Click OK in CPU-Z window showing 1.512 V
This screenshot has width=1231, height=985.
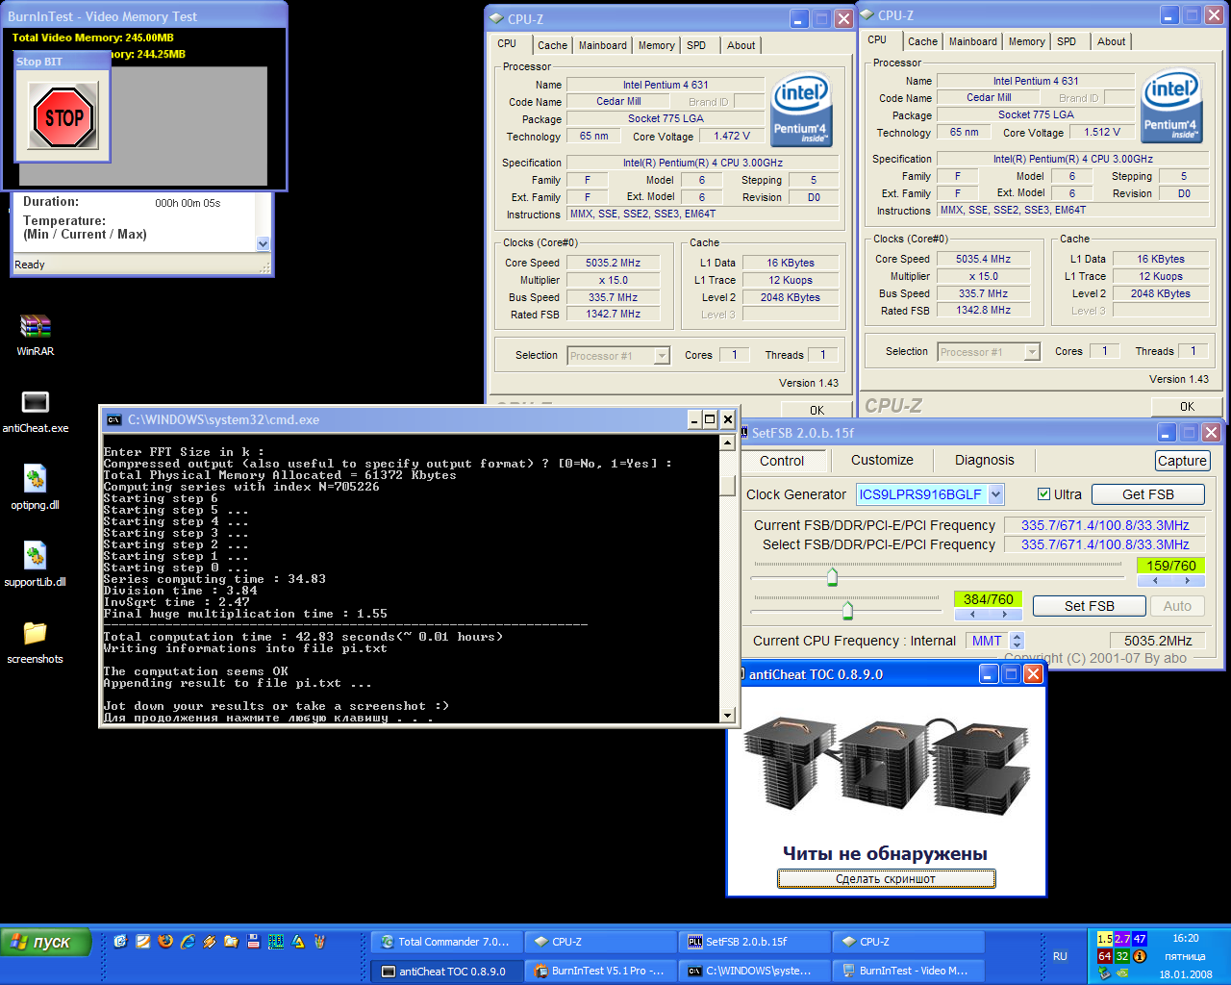click(x=1187, y=407)
